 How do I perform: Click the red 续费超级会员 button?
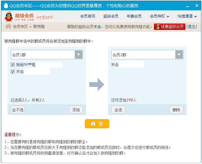[170, 27]
